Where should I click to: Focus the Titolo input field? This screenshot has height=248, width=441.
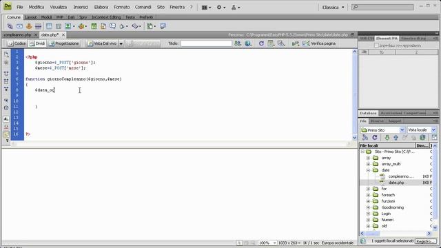(x=206, y=43)
